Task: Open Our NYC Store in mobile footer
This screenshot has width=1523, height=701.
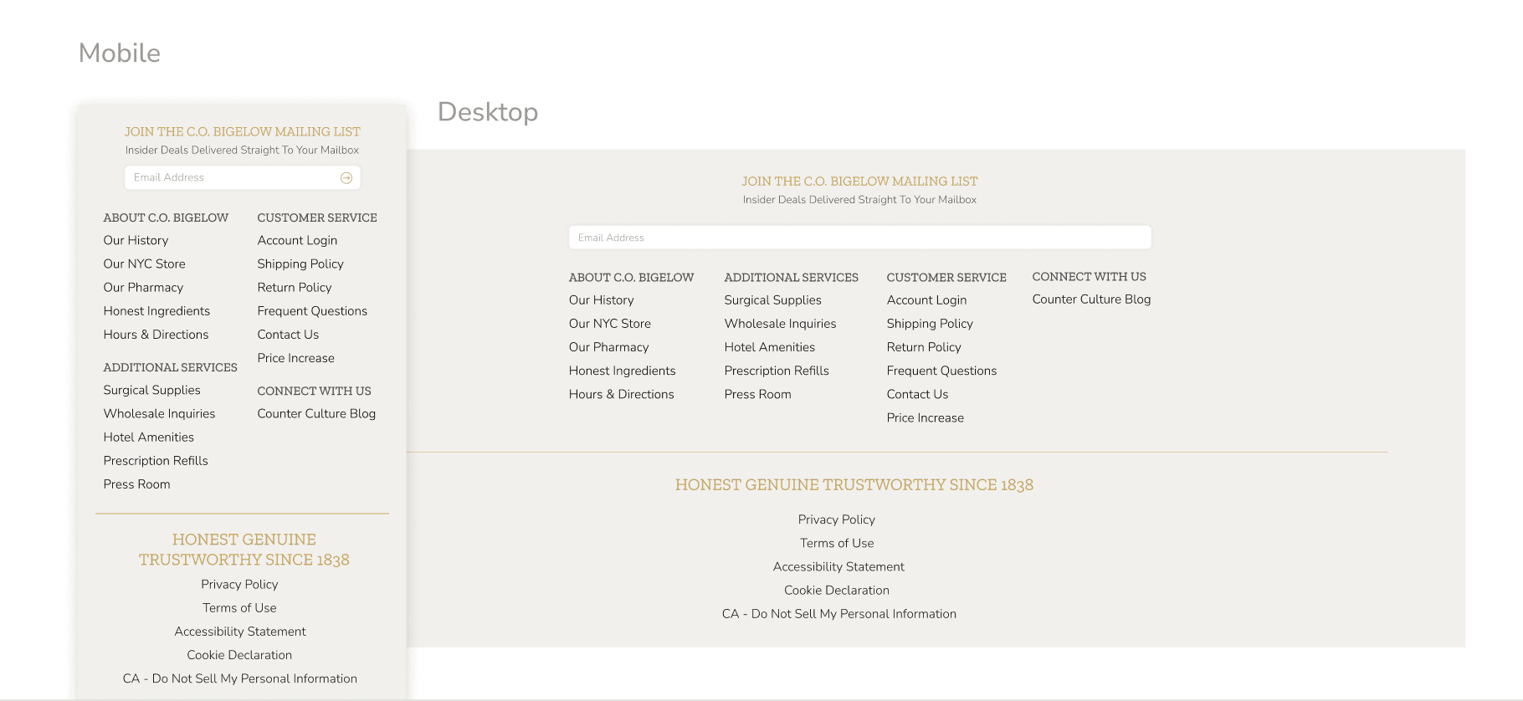Action: [144, 264]
